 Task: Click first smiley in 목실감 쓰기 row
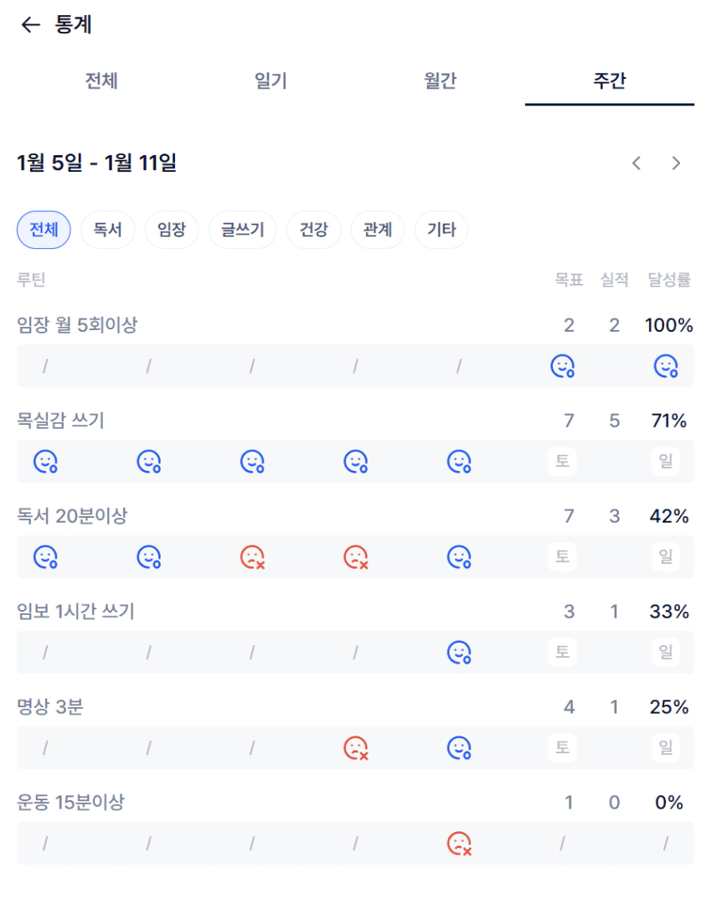point(45,462)
